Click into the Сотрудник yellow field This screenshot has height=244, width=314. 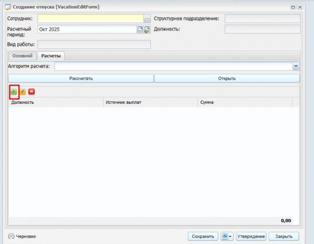(x=91, y=19)
